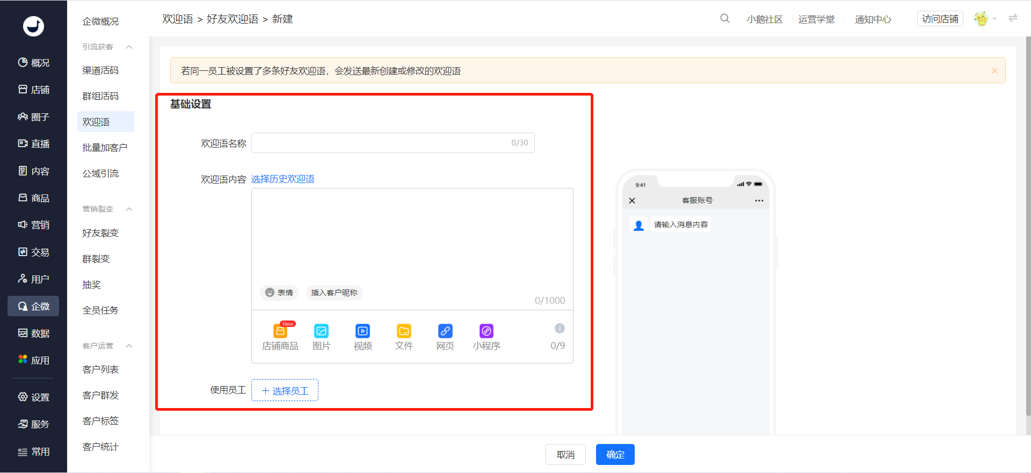Viewport: 1031px width, 473px height.
Task: Add a 小程序 mini program attachment
Action: (487, 337)
